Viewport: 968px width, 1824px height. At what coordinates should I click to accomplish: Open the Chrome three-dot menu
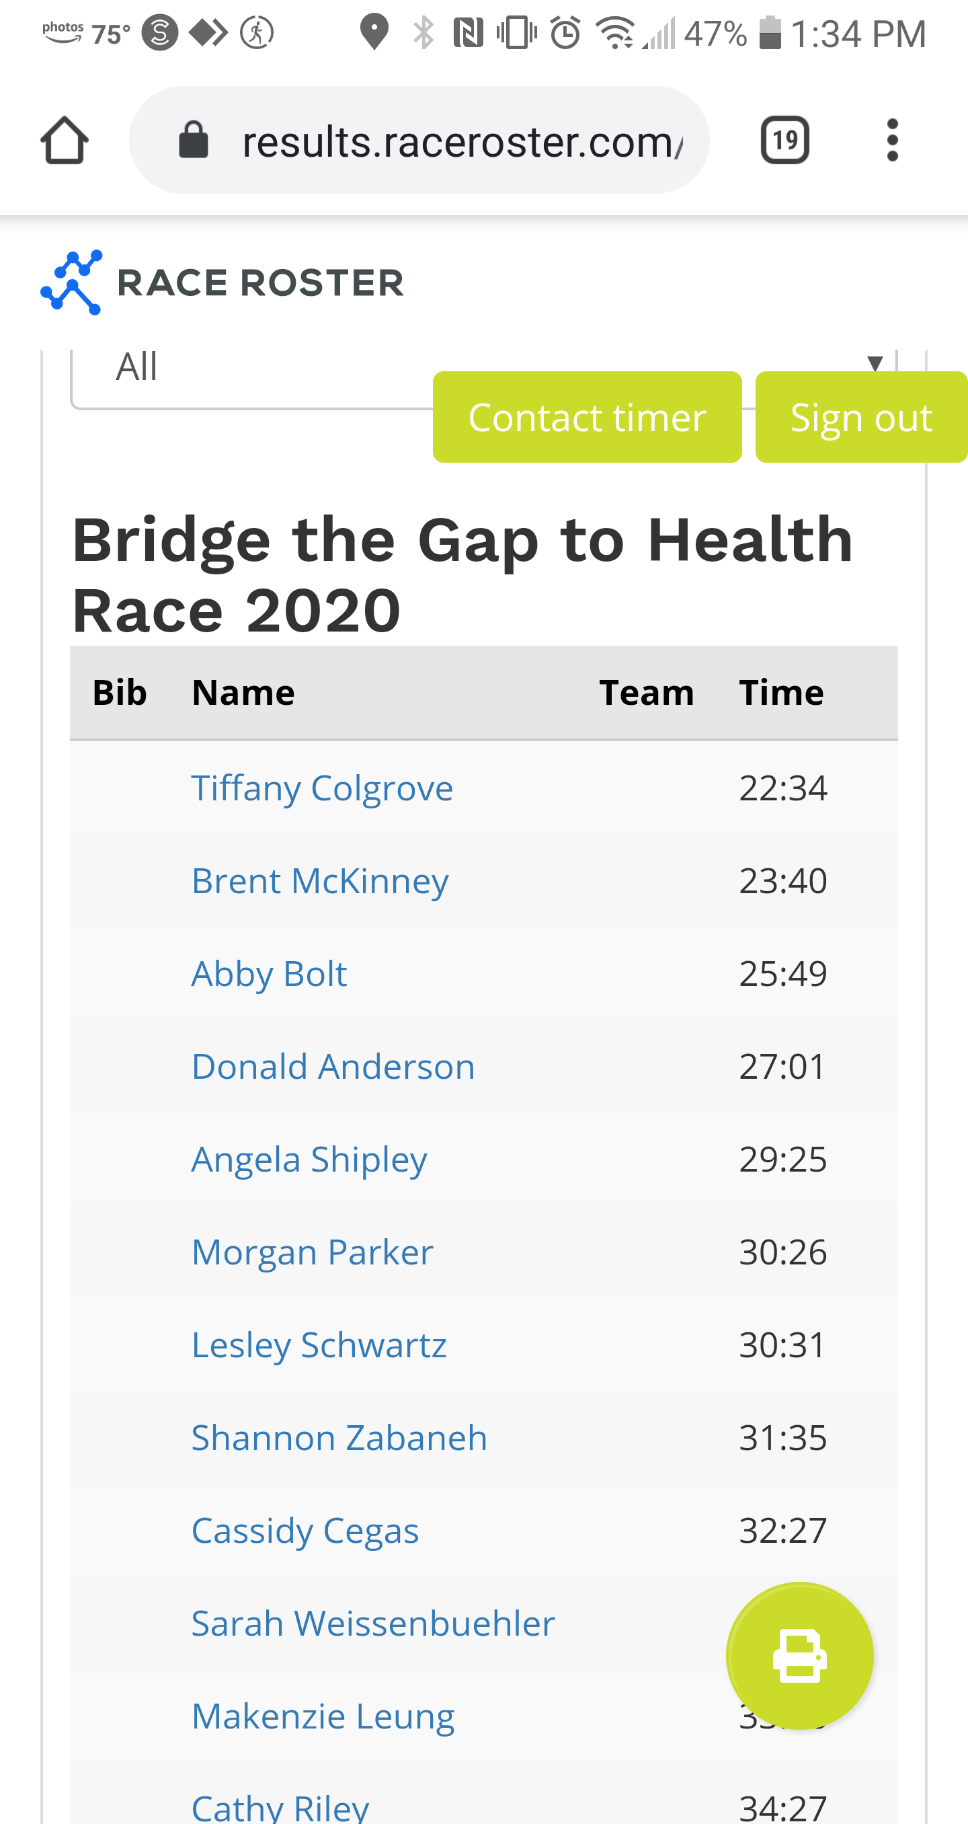[x=891, y=140]
